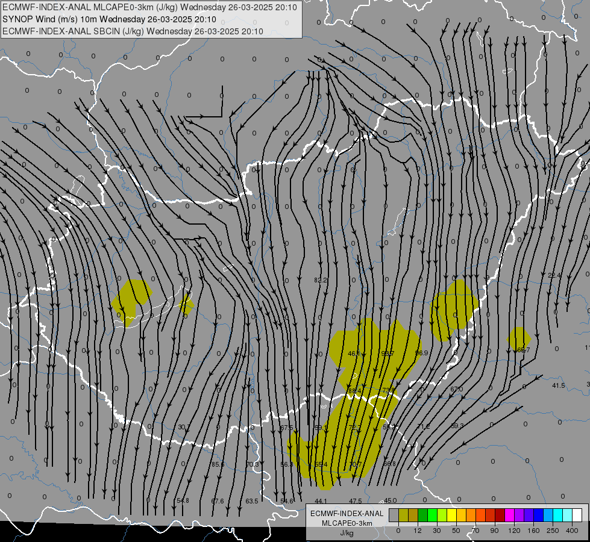Click the 41.5 value on the map
The image size is (590, 542).
pyautogui.click(x=559, y=385)
